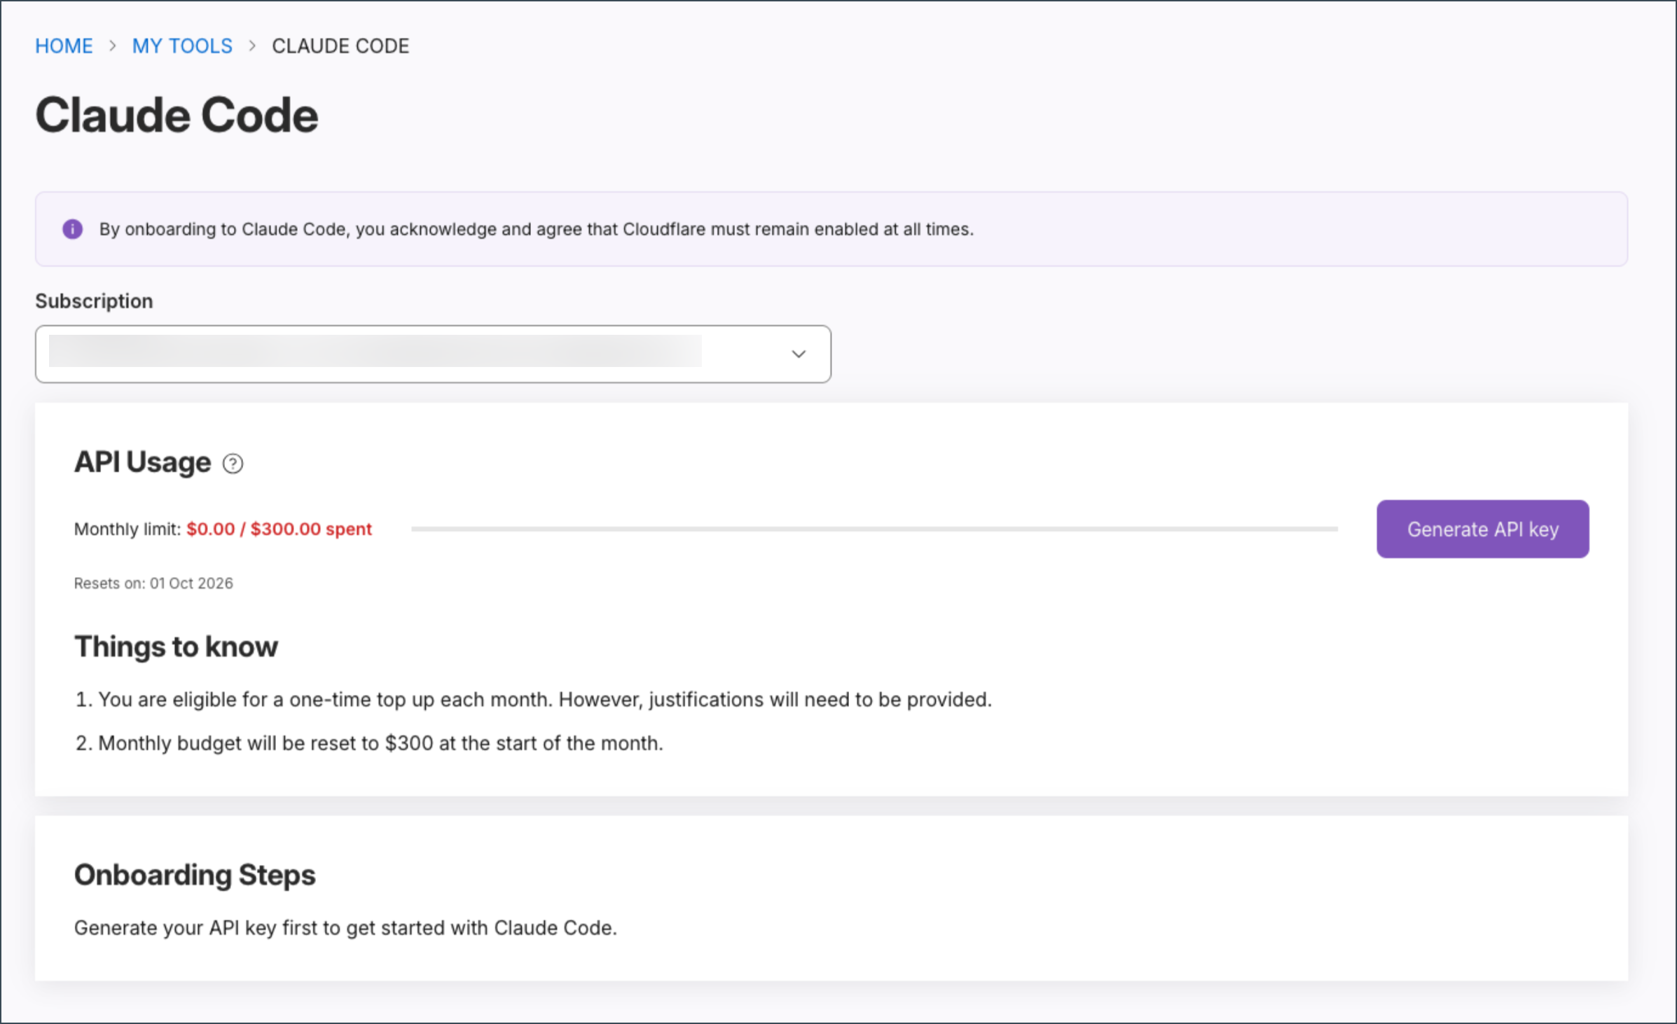Click the Generate your API key first text
The width and height of the screenshot is (1677, 1024).
coord(345,928)
